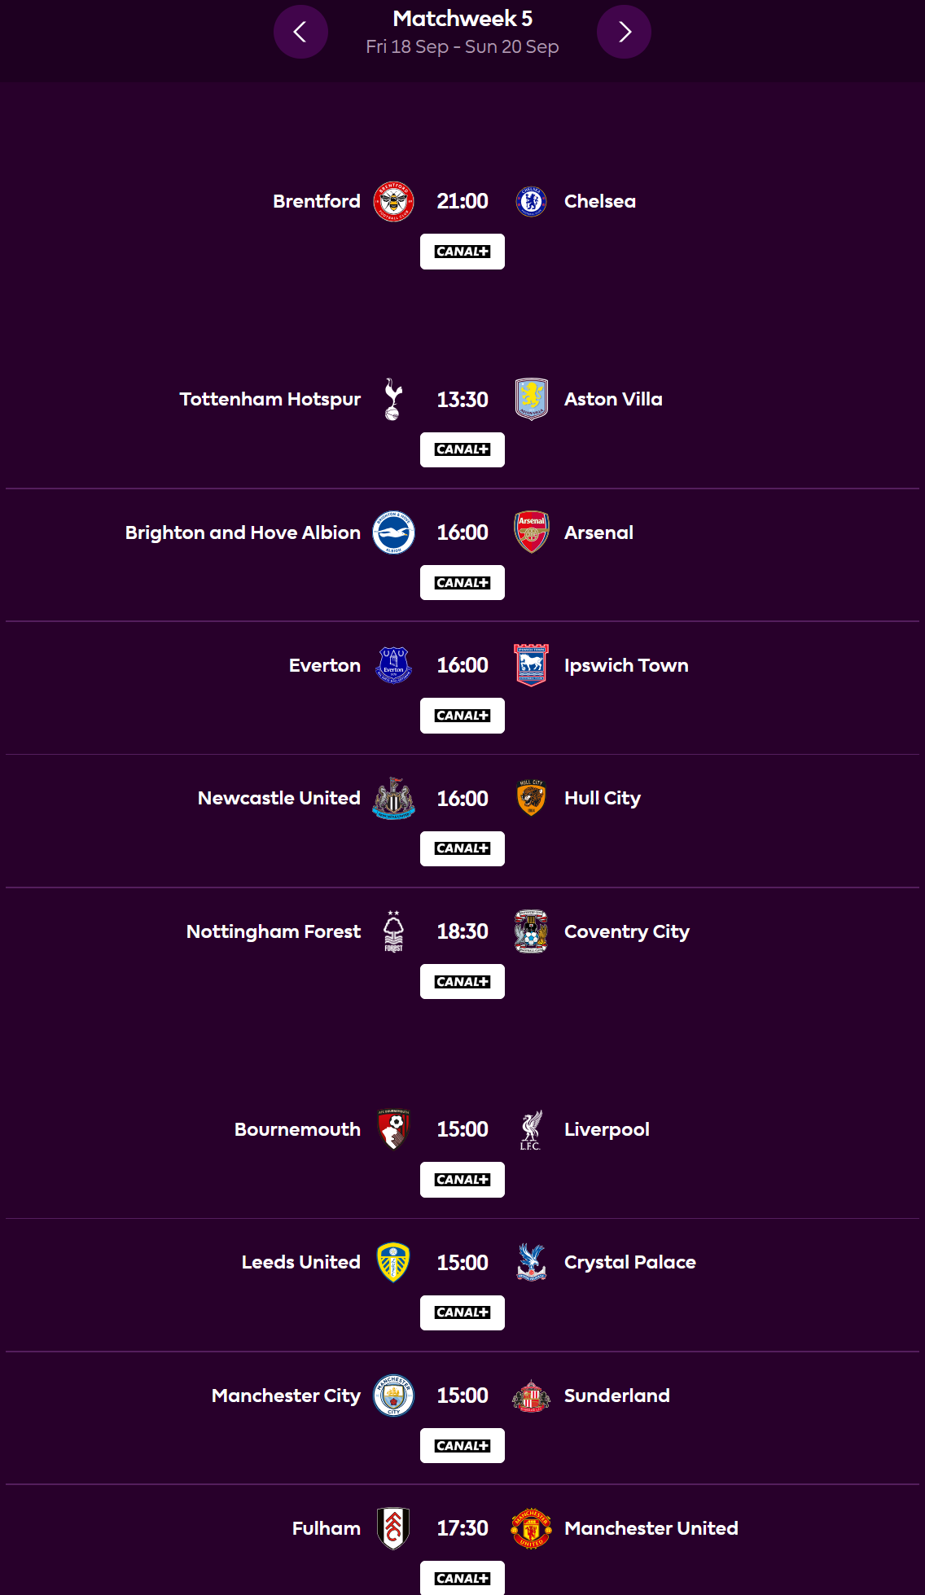Viewport: 925px width, 1595px height.
Task: Open the Brighton and Hove Albion link
Action: click(x=243, y=532)
